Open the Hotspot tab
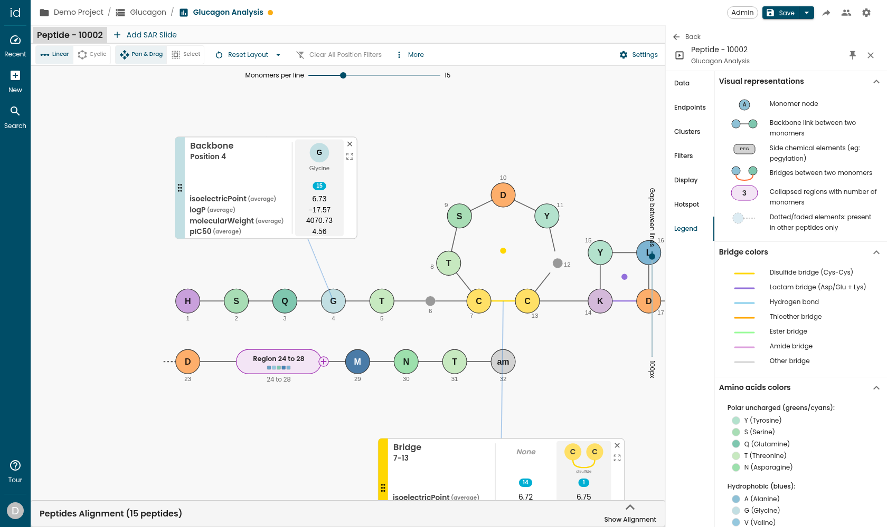Image resolution: width=887 pixels, height=527 pixels. coord(686,204)
